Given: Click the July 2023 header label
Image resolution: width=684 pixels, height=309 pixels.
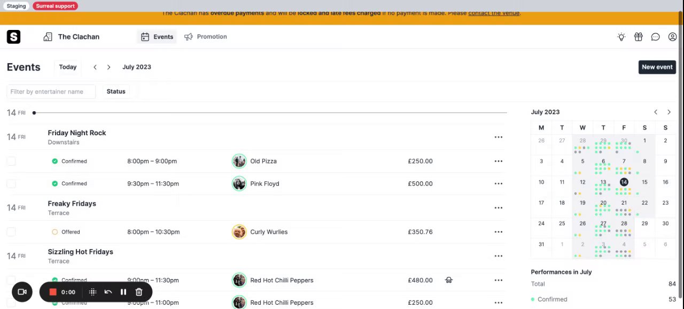Looking at the screenshot, I should 137,67.
